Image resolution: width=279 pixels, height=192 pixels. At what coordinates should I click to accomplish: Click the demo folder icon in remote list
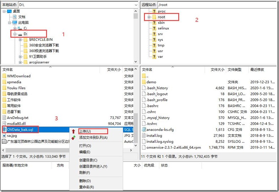tap(143, 82)
